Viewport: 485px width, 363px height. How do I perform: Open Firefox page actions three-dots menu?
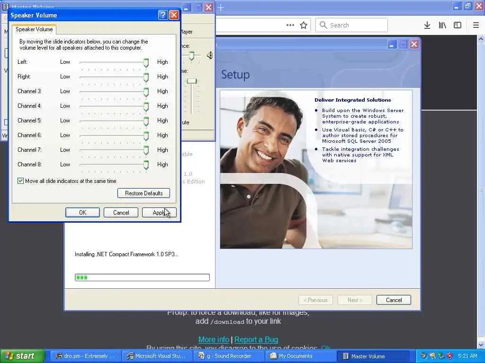290,25
